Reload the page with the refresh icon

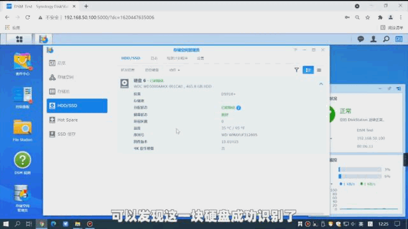27,17
